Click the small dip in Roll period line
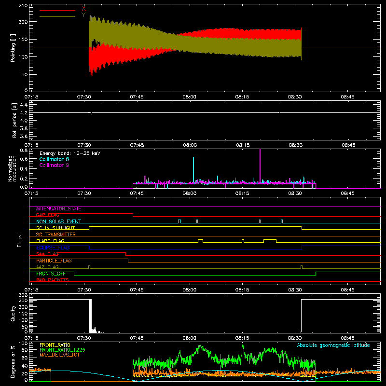Image resolution: width=386 pixels, height=386 pixels. [91, 113]
